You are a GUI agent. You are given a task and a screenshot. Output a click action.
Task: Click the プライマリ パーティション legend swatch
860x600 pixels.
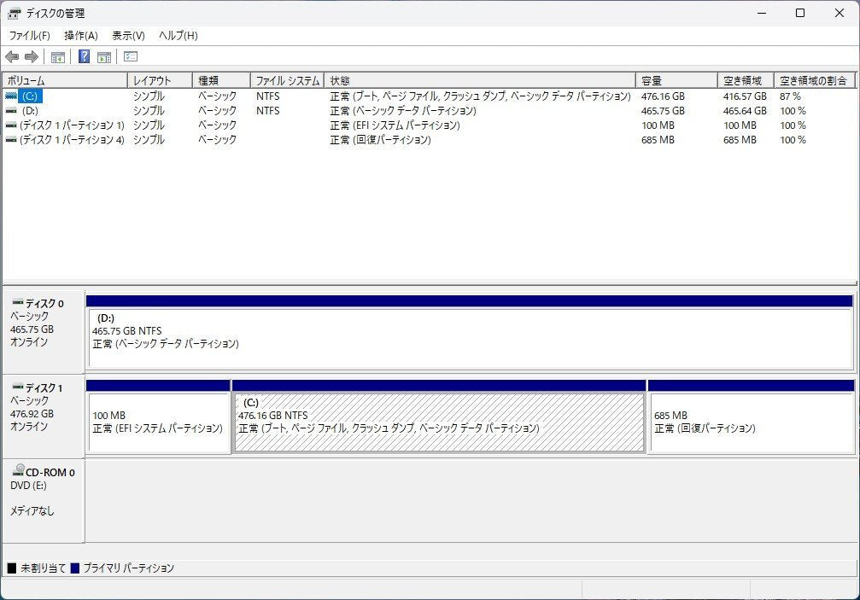pos(76,567)
